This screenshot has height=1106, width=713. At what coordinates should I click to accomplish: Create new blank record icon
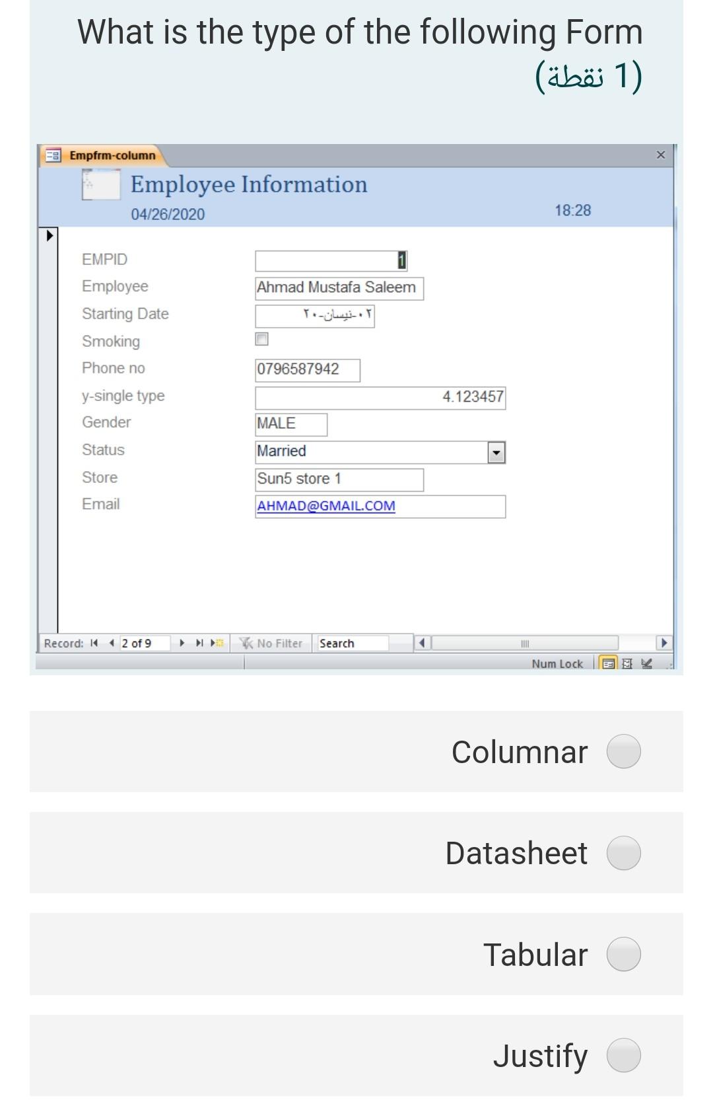coord(217,643)
